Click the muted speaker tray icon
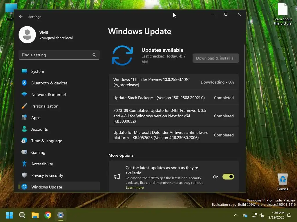Image resolution: width=297 pixels, height=222 pixels. click(x=262, y=215)
